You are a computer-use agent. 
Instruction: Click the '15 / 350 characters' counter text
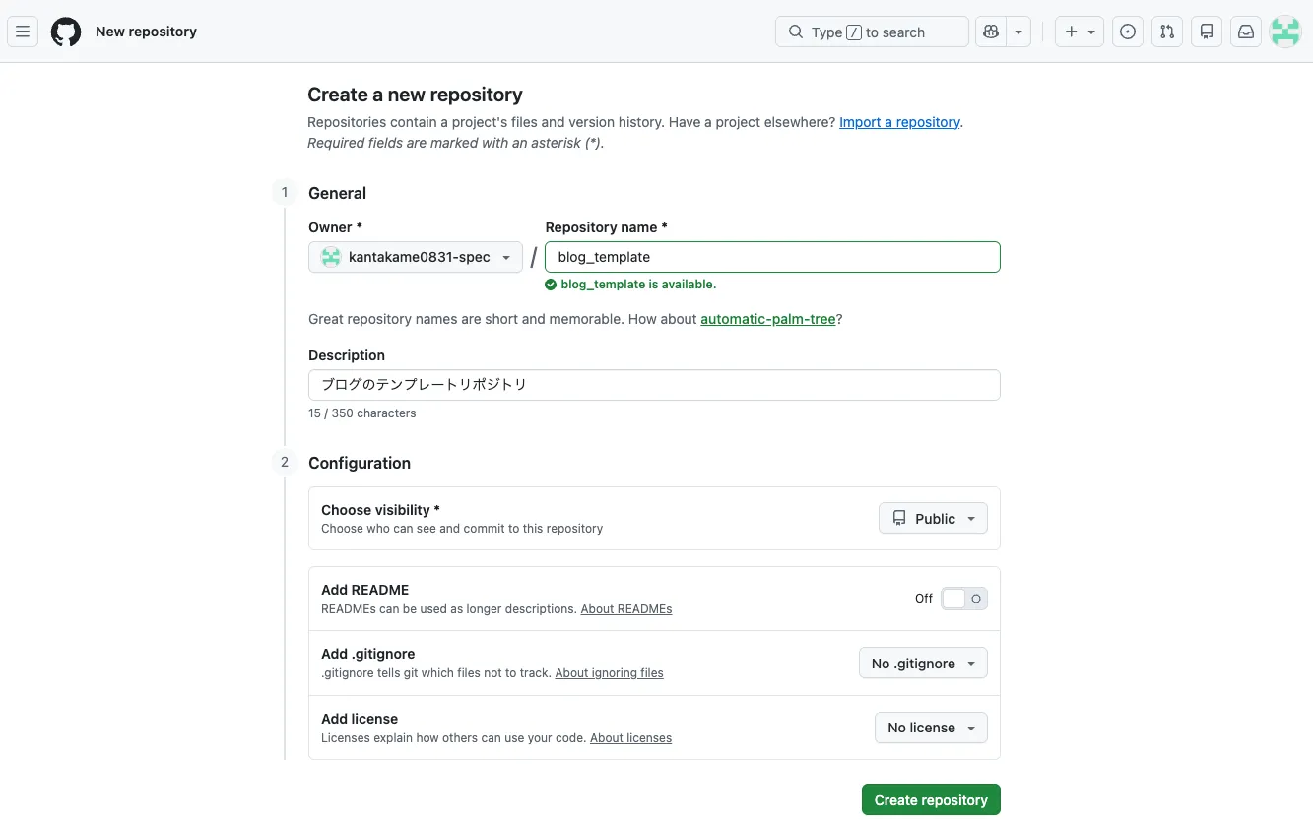point(362,413)
